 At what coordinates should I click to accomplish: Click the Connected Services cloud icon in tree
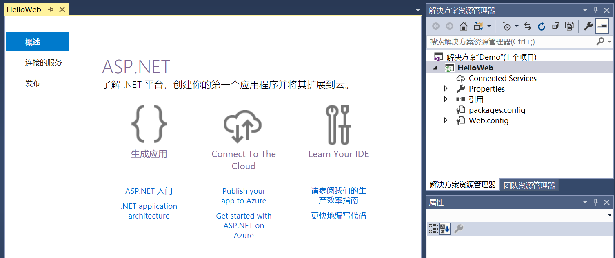tap(461, 78)
